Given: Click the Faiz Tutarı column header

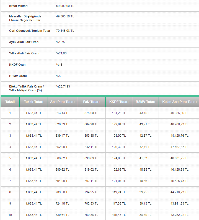Looking at the screenshot, I should pyautogui.click(x=91, y=102).
